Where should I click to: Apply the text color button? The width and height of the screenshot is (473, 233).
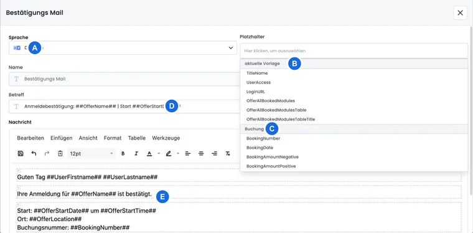click(x=149, y=154)
